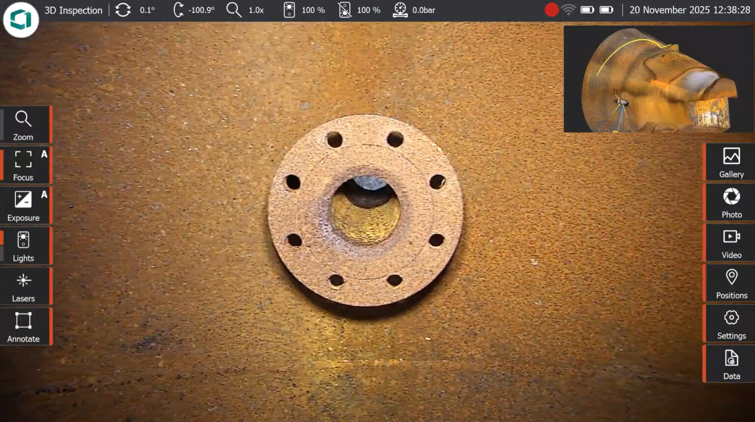Click the first 100 % light value

coord(313,10)
